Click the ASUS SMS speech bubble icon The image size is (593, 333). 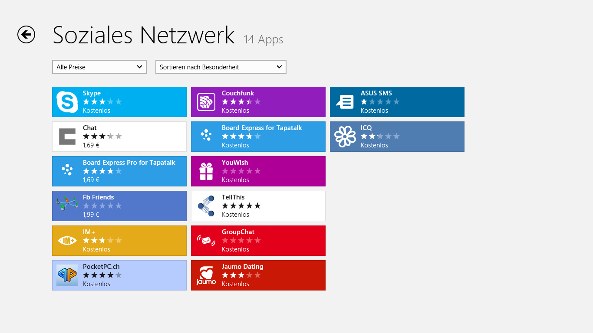click(345, 102)
